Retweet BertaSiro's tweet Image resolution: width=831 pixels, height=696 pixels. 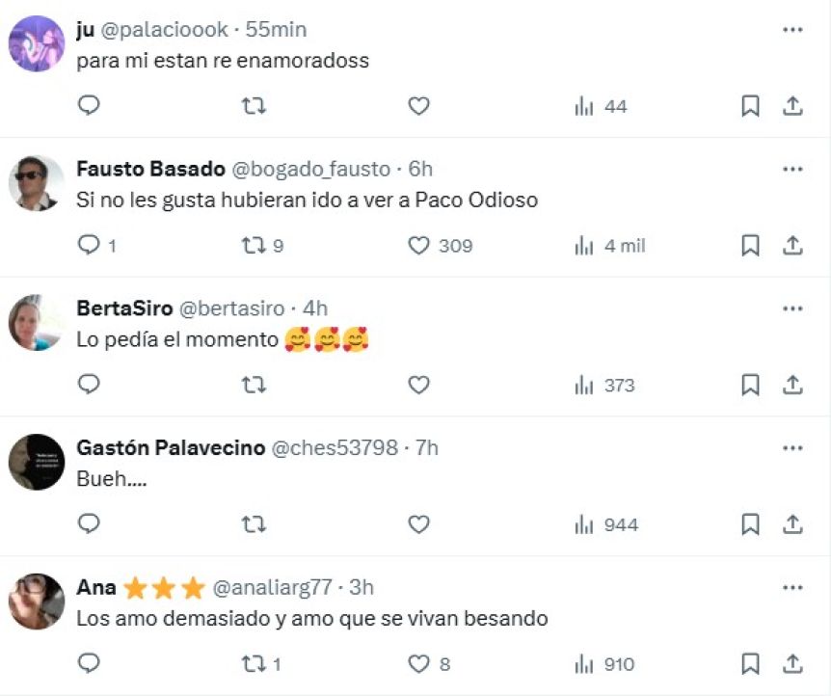click(x=254, y=386)
